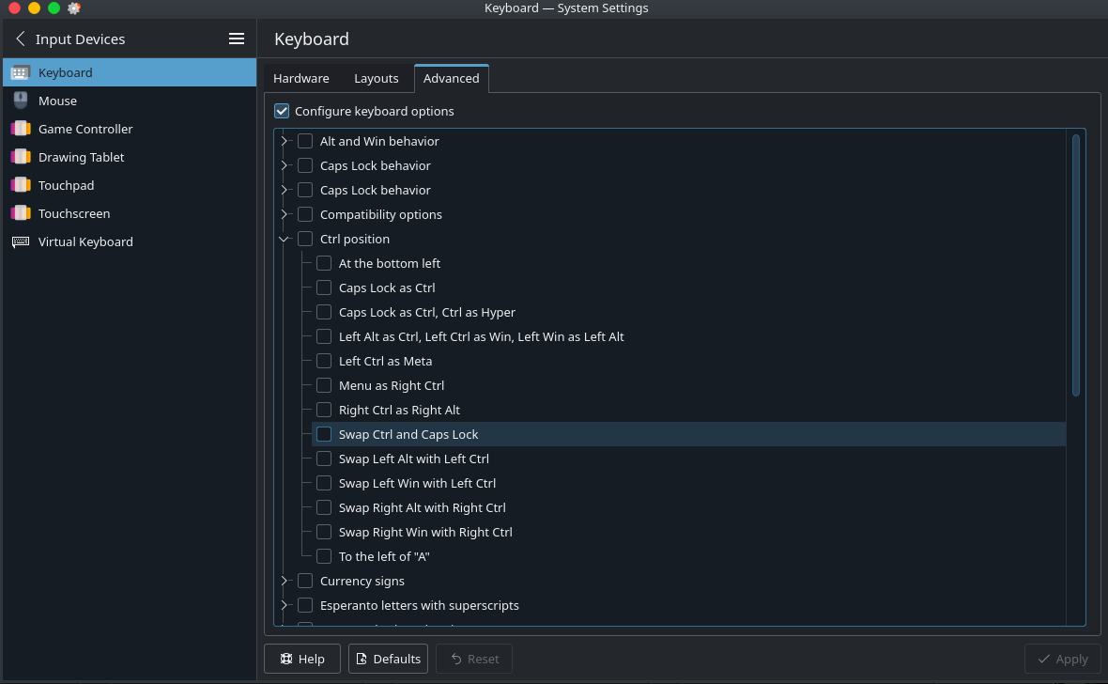
Task: Click the options list vertical scrollbar
Action: [1075, 265]
